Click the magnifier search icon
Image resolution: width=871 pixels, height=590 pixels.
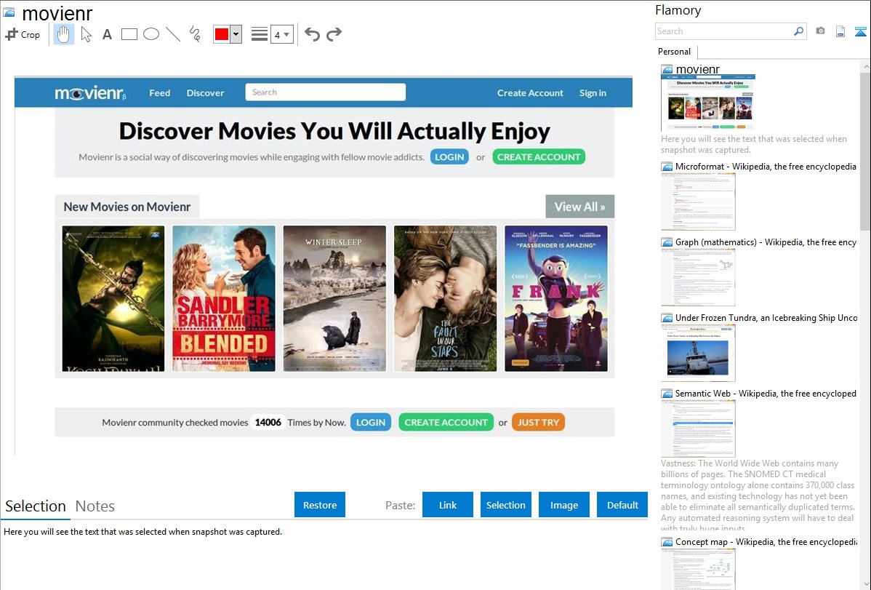pos(799,31)
